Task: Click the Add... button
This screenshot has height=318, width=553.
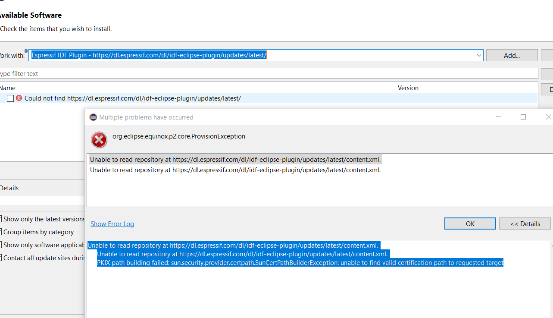Action: click(511, 55)
